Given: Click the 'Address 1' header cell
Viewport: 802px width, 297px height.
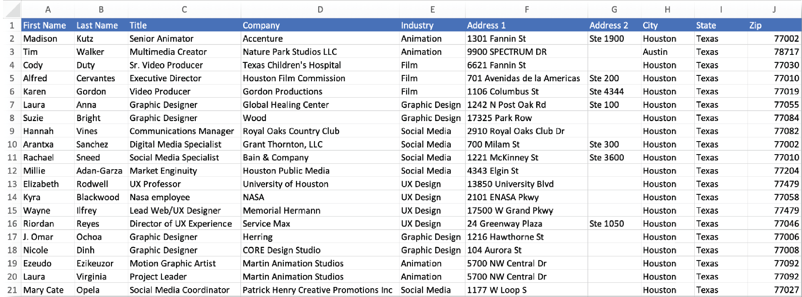Looking at the screenshot, I should [527, 25].
